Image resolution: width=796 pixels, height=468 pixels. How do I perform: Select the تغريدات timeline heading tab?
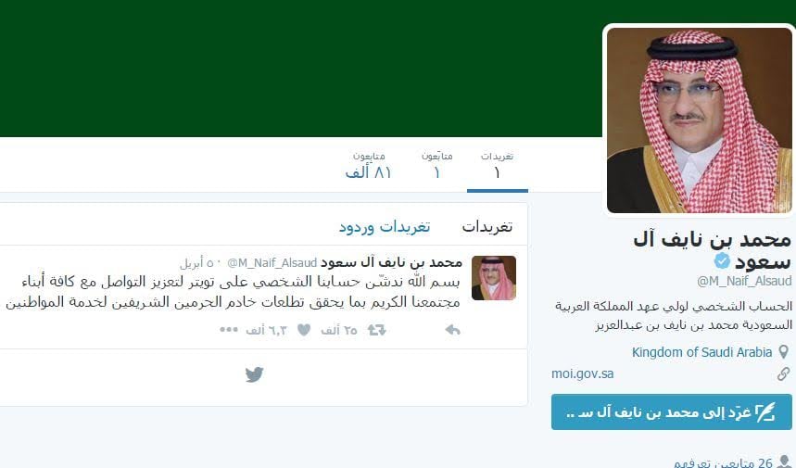[x=486, y=227]
